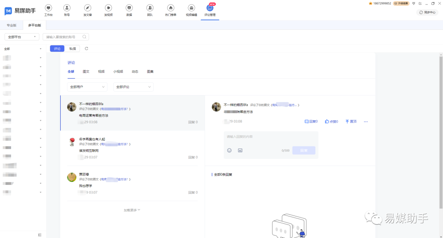
Task: Open 热门榜单 hot rankings
Action: coord(171,10)
